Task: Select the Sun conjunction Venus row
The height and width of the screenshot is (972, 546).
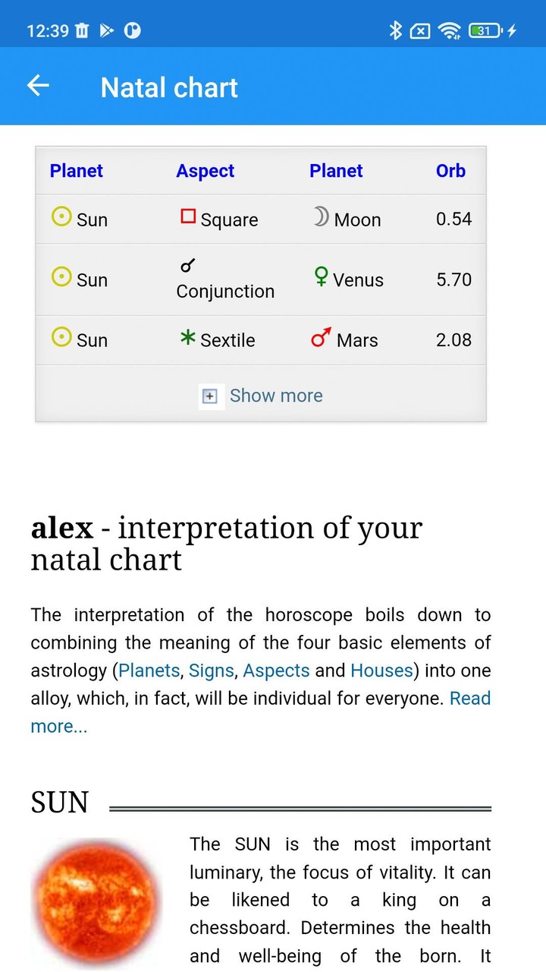Action: pos(260,279)
